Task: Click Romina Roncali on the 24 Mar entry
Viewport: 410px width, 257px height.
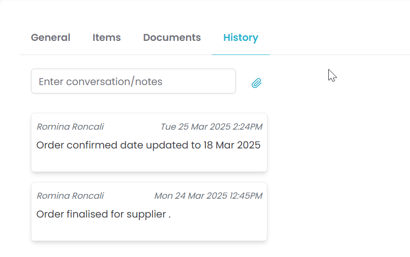Action: [x=70, y=196]
